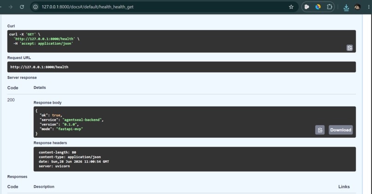Screen dimensions: 372x194
Task: Open the browser downloads icon
Action: pyautogui.click(x=346, y=7)
